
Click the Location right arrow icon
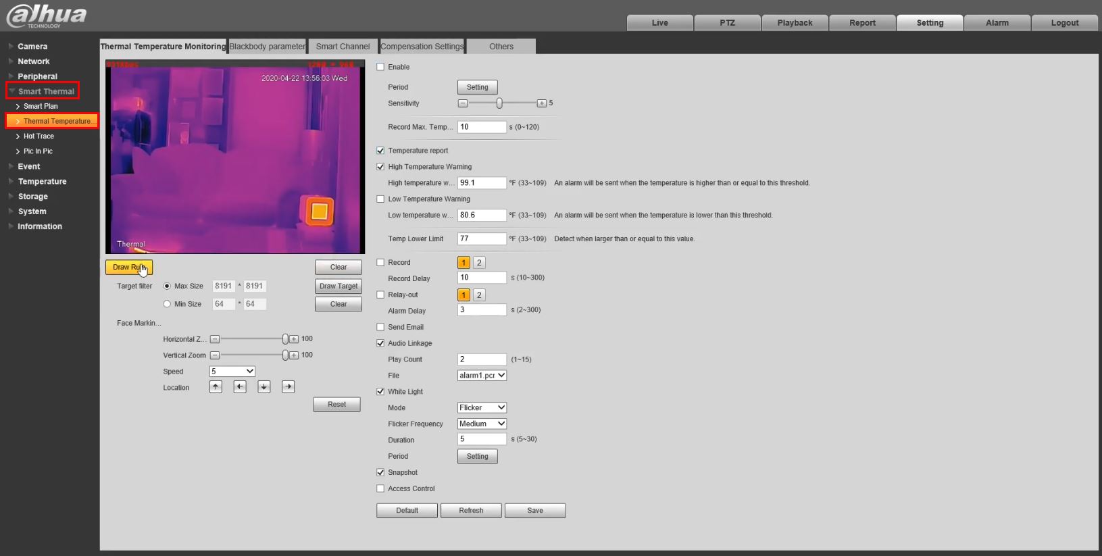pos(289,386)
